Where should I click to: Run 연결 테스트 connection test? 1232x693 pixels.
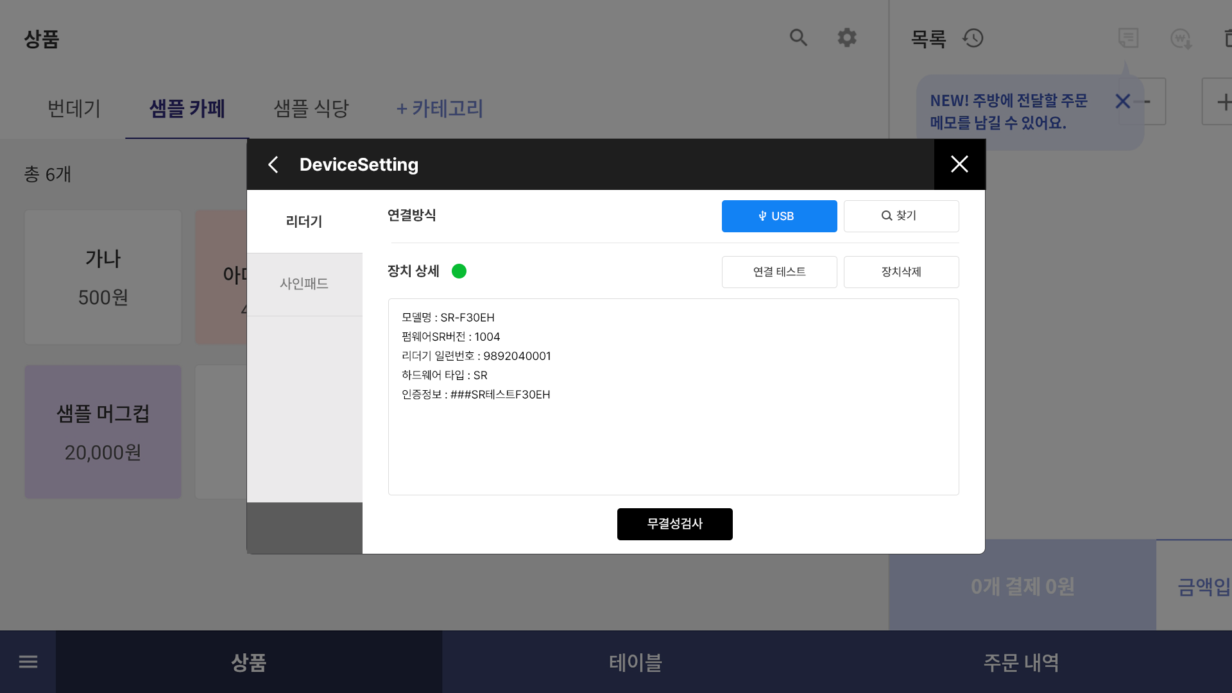coord(779,272)
